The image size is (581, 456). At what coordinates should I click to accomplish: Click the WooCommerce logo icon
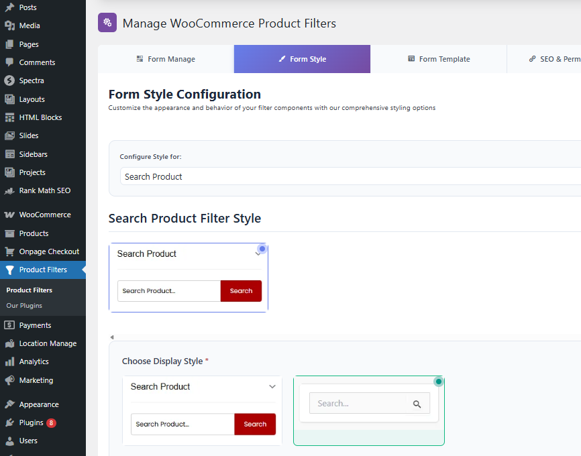pos(9,215)
